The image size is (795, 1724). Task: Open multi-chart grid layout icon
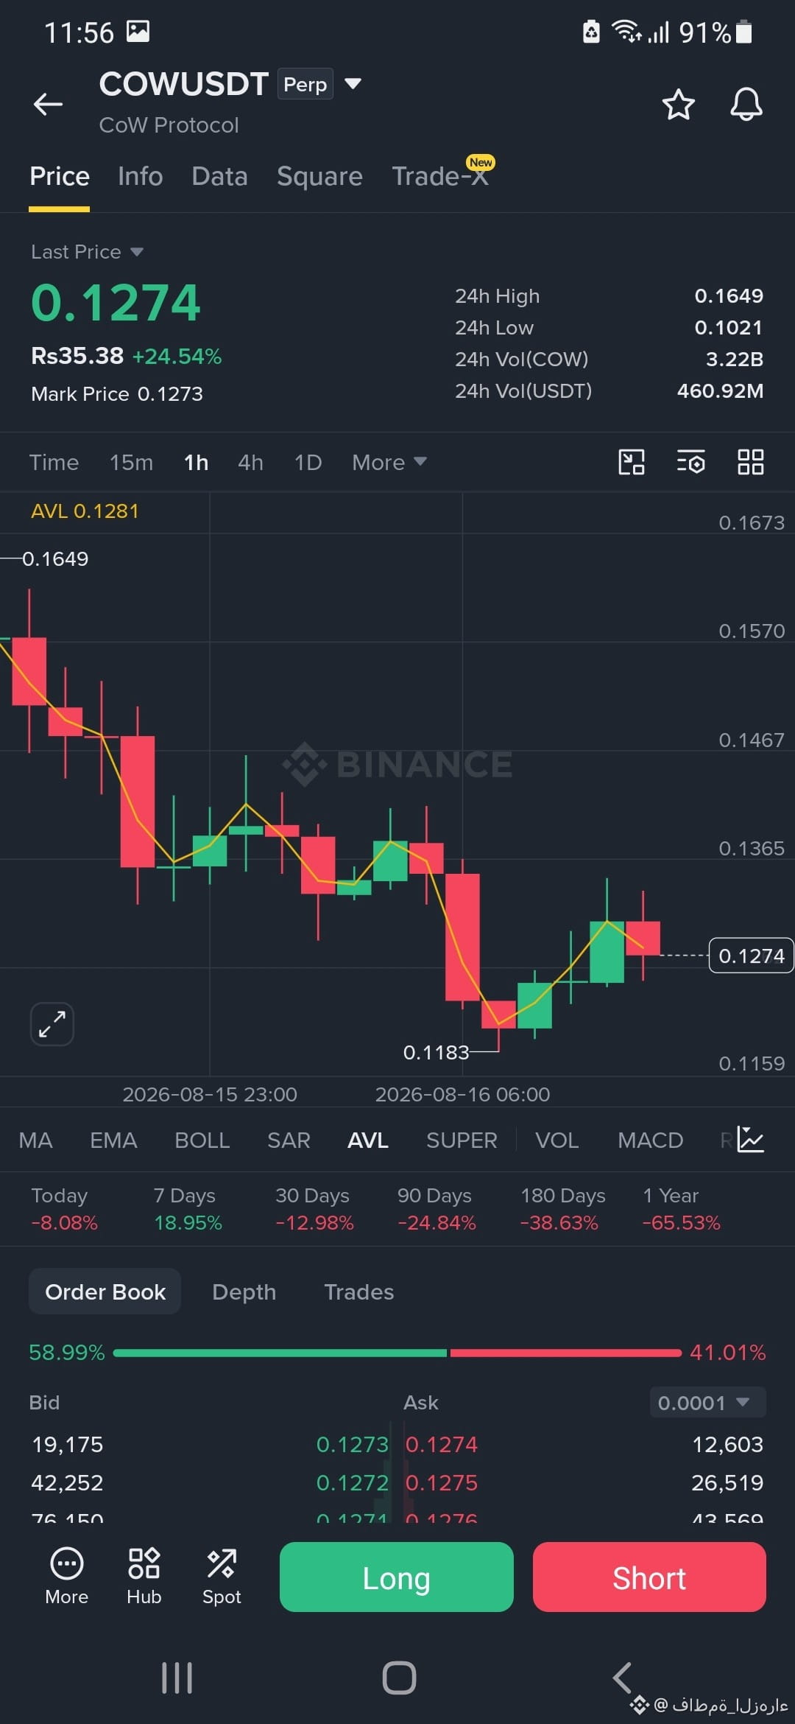click(750, 462)
